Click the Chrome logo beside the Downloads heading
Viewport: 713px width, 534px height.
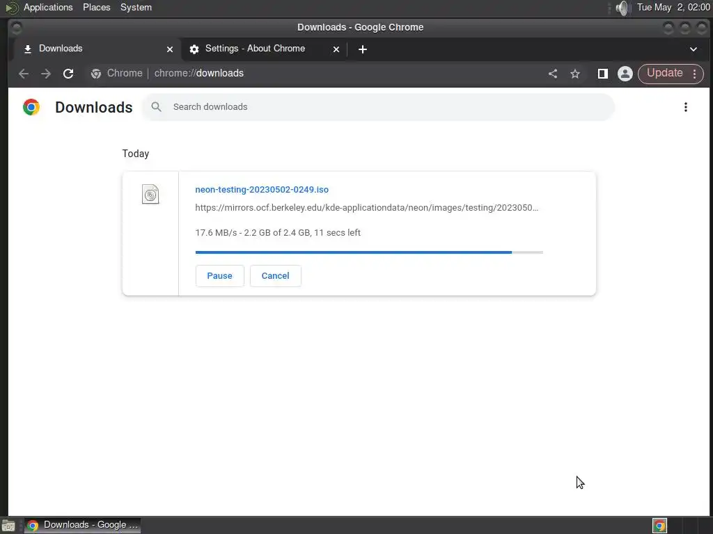click(x=31, y=107)
